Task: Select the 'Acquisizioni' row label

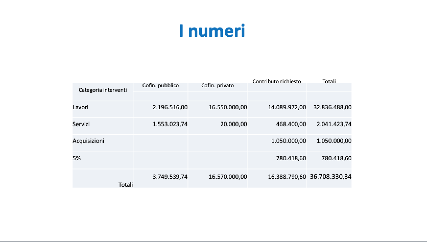Action: 88,141
